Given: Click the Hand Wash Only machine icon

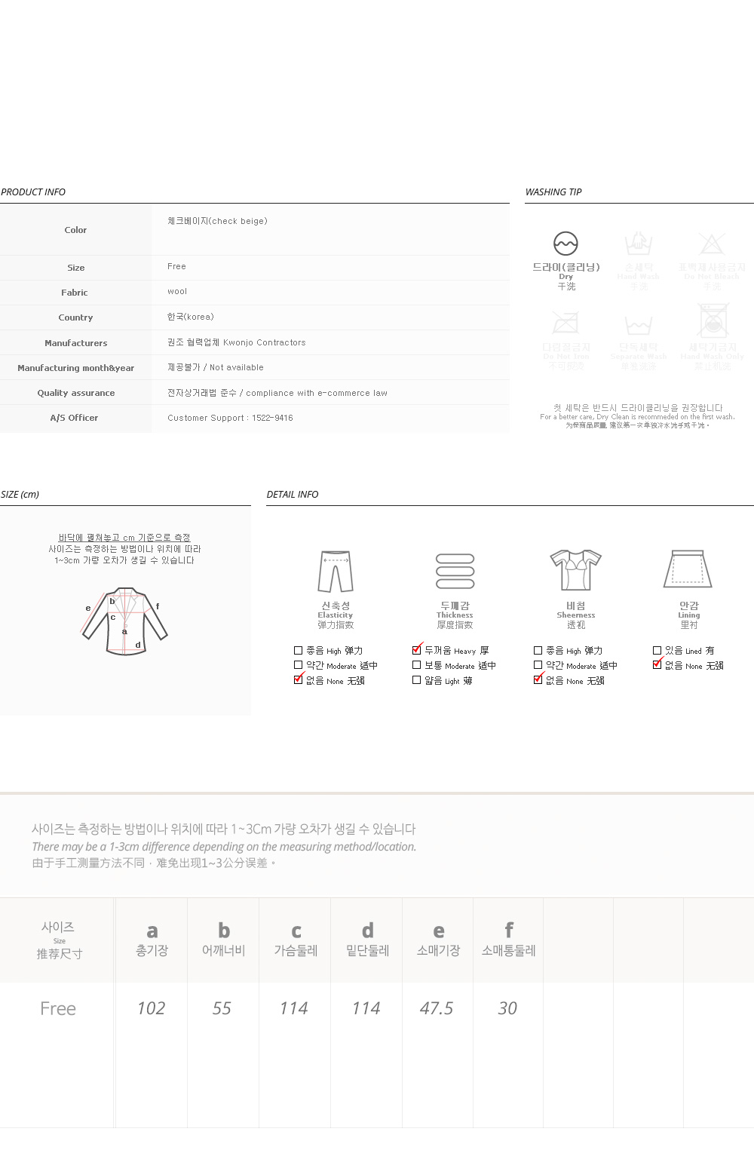Looking at the screenshot, I should 713,320.
